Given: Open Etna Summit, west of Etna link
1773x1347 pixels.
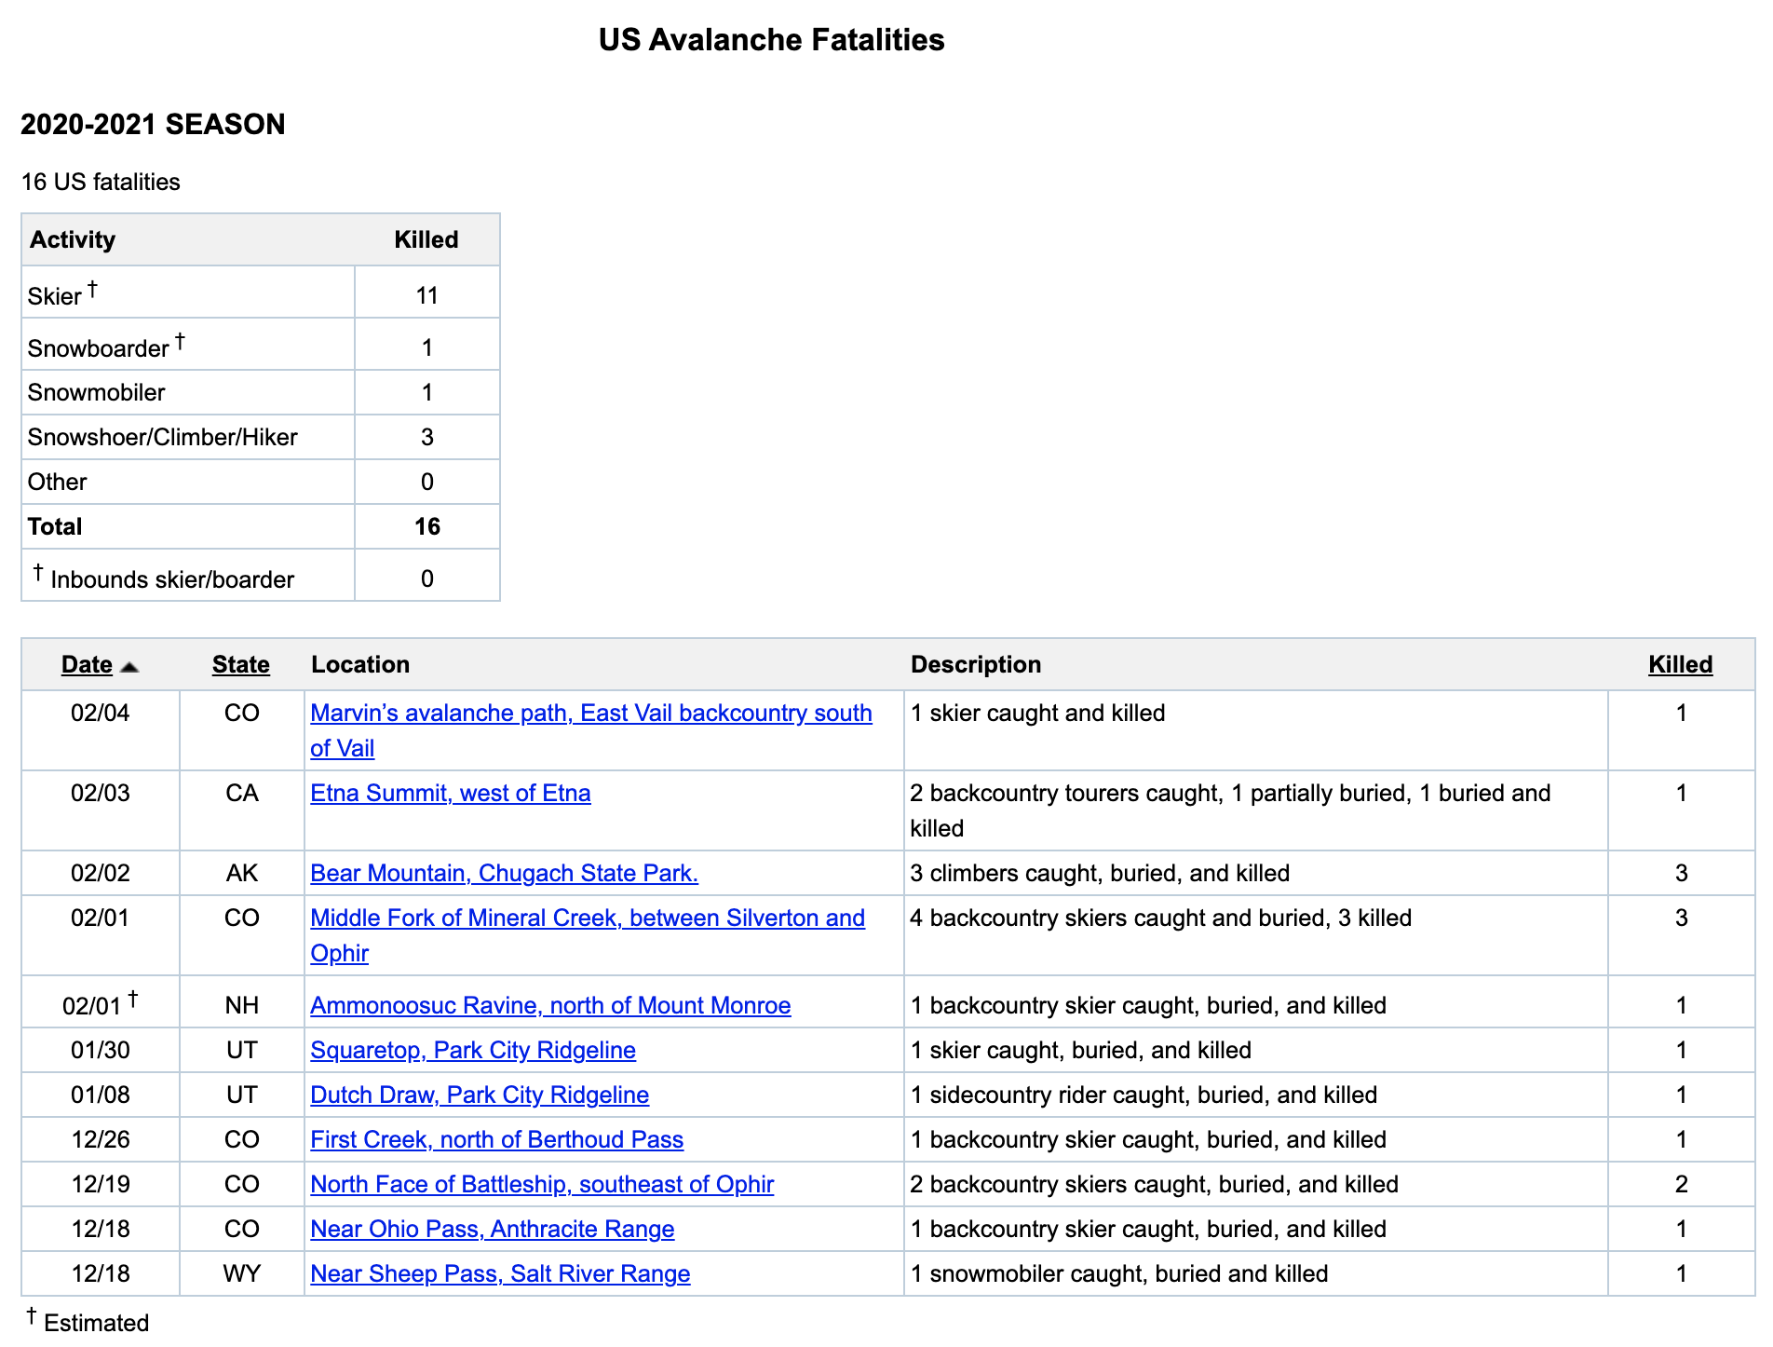Looking at the screenshot, I should tap(451, 793).
